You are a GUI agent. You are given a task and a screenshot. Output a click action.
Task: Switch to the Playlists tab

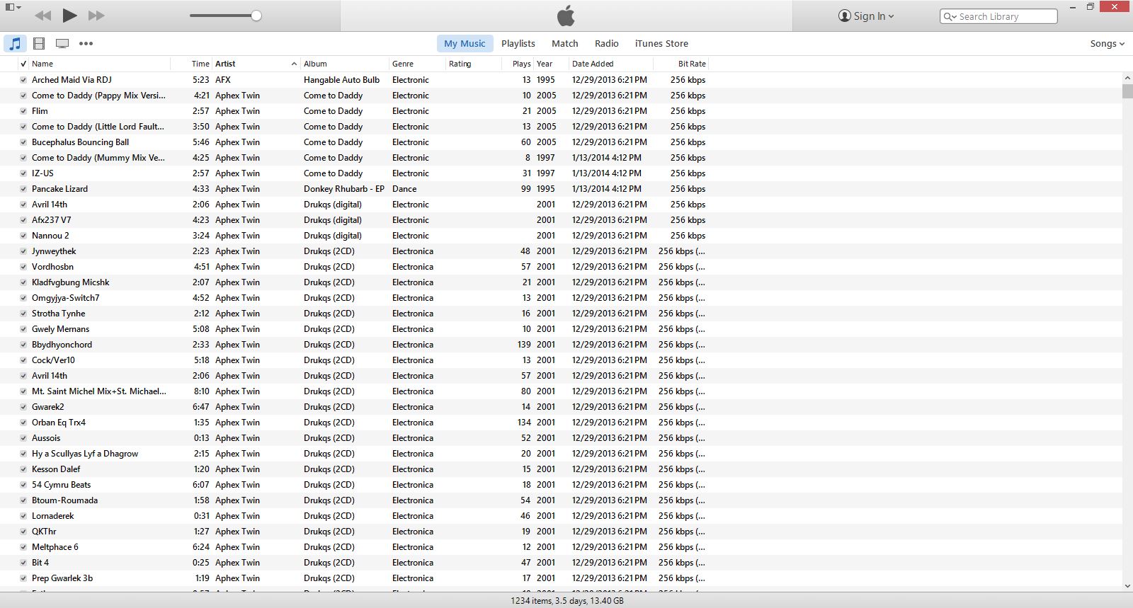pyautogui.click(x=518, y=44)
